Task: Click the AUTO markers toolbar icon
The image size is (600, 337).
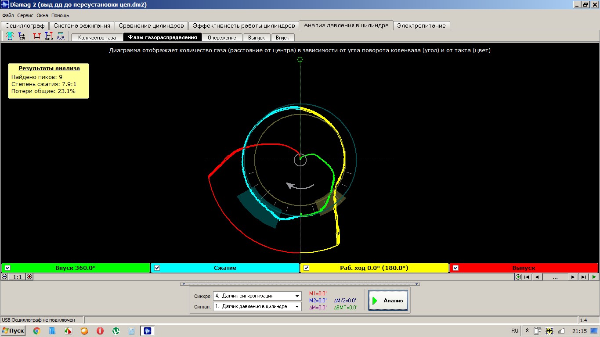Action: click(x=49, y=36)
